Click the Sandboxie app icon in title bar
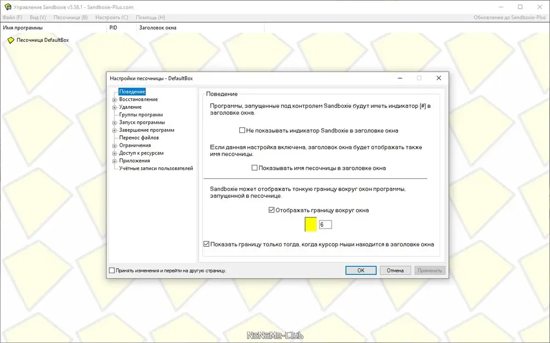The height and width of the screenshot is (343, 550). coord(7,7)
